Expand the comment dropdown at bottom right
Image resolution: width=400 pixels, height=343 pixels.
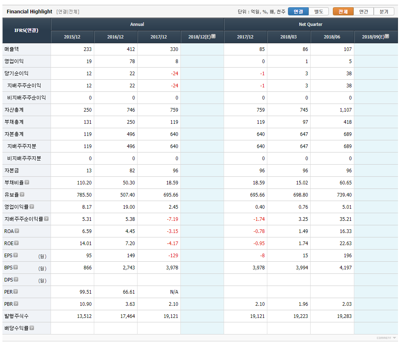386,338
